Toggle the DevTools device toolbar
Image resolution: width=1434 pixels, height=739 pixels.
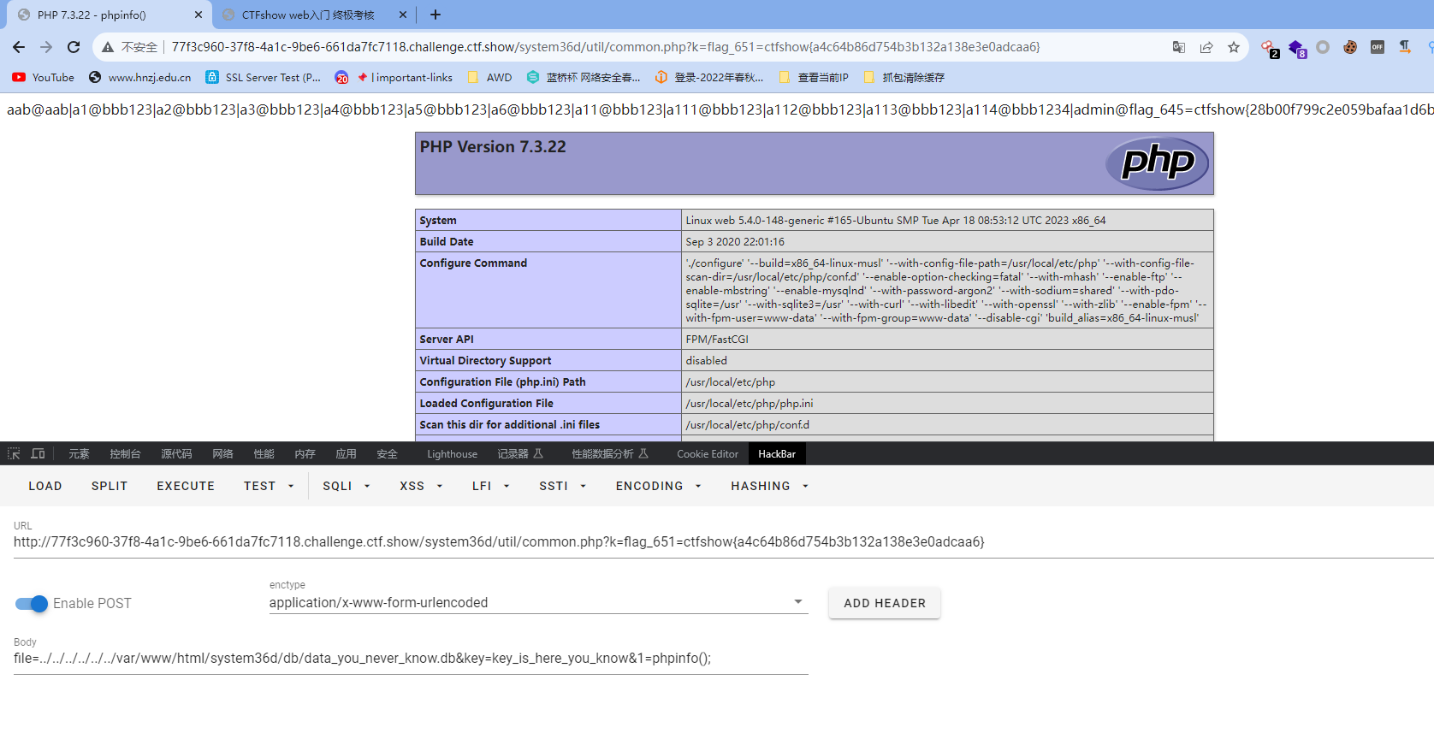[x=38, y=454]
